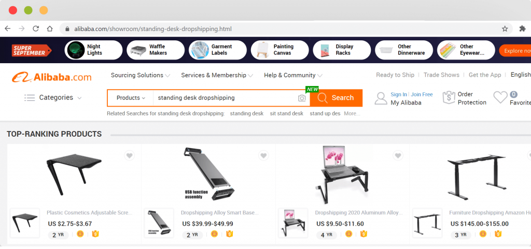Click the Alibaba.com logo
The image size is (531, 249).
click(x=51, y=77)
